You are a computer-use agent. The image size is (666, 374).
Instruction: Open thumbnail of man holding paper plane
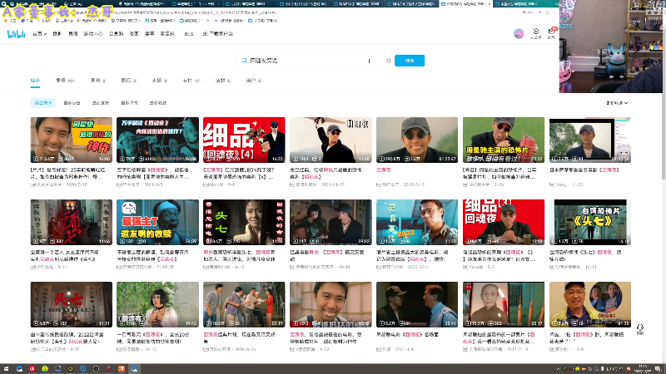331,140
